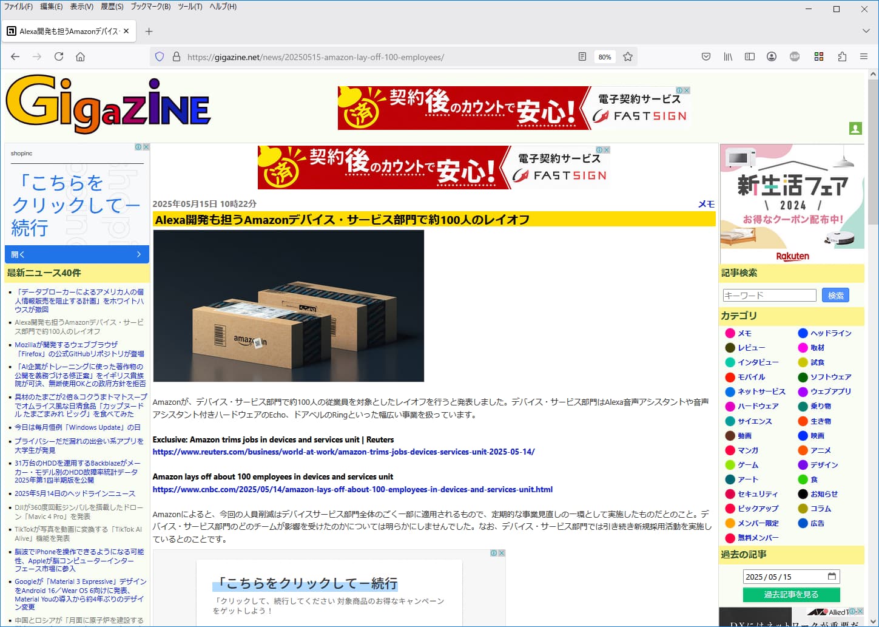Open the 無料メンバー category
The image size is (879, 627).
(758, 538)
